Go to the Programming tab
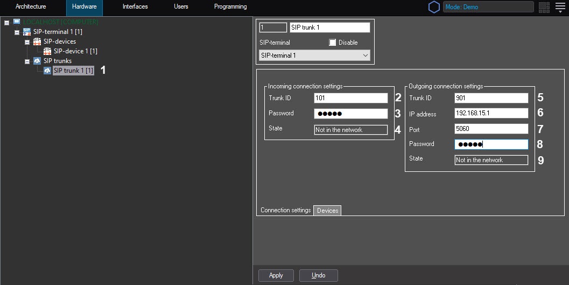 230,7
